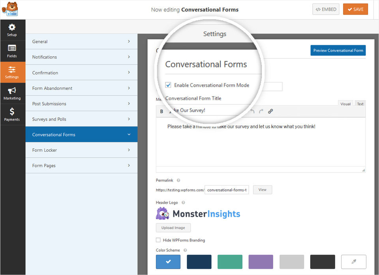Click the permalink slug input field
Viewport: 379px width, 275px height.
[227, 190]
